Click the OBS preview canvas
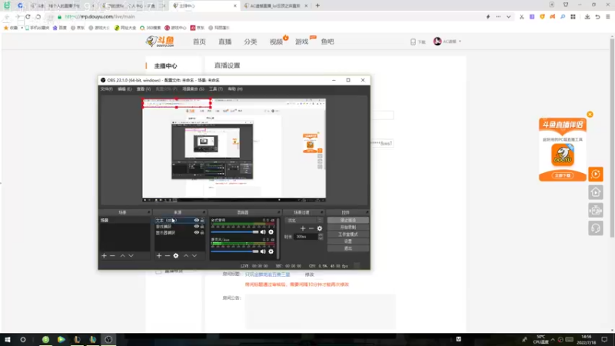 [234, 150]
